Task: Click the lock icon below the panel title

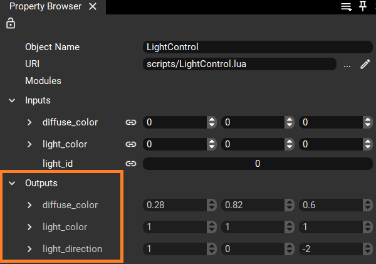Action: [11, 24]
